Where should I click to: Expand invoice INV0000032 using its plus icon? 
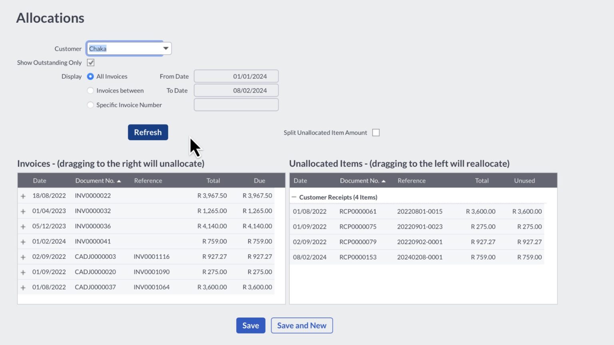point(23,211)
